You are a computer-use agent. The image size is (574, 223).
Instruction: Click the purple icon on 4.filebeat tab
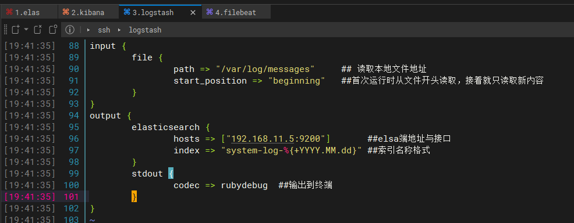210,12
